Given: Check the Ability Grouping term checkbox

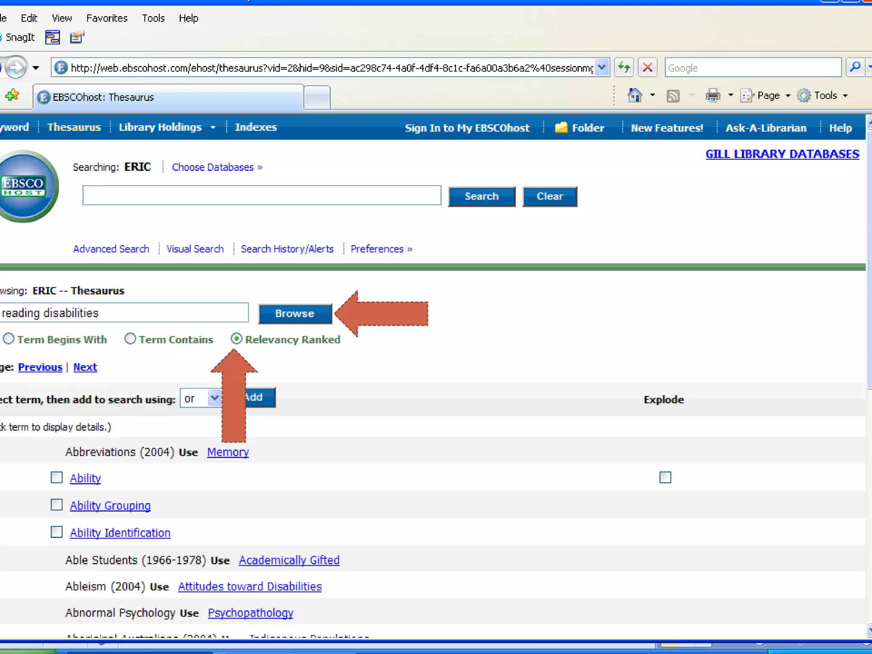Looking at the screenshot, I should (x=57, y=505).
